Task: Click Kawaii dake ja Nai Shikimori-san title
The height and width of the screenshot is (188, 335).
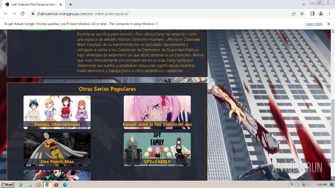Action: pyautogui.click(x=157, y=124)
